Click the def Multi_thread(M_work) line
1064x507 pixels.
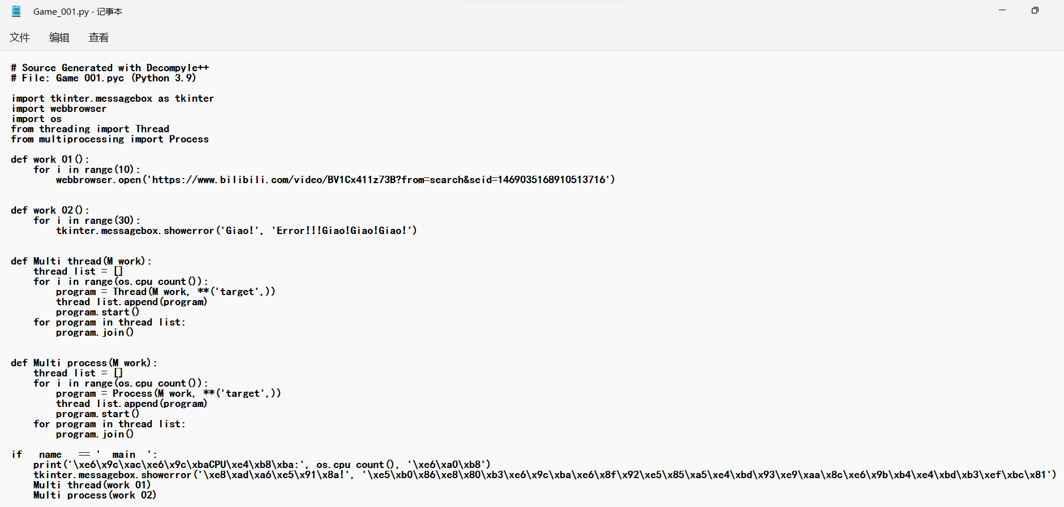coord(81,261)
